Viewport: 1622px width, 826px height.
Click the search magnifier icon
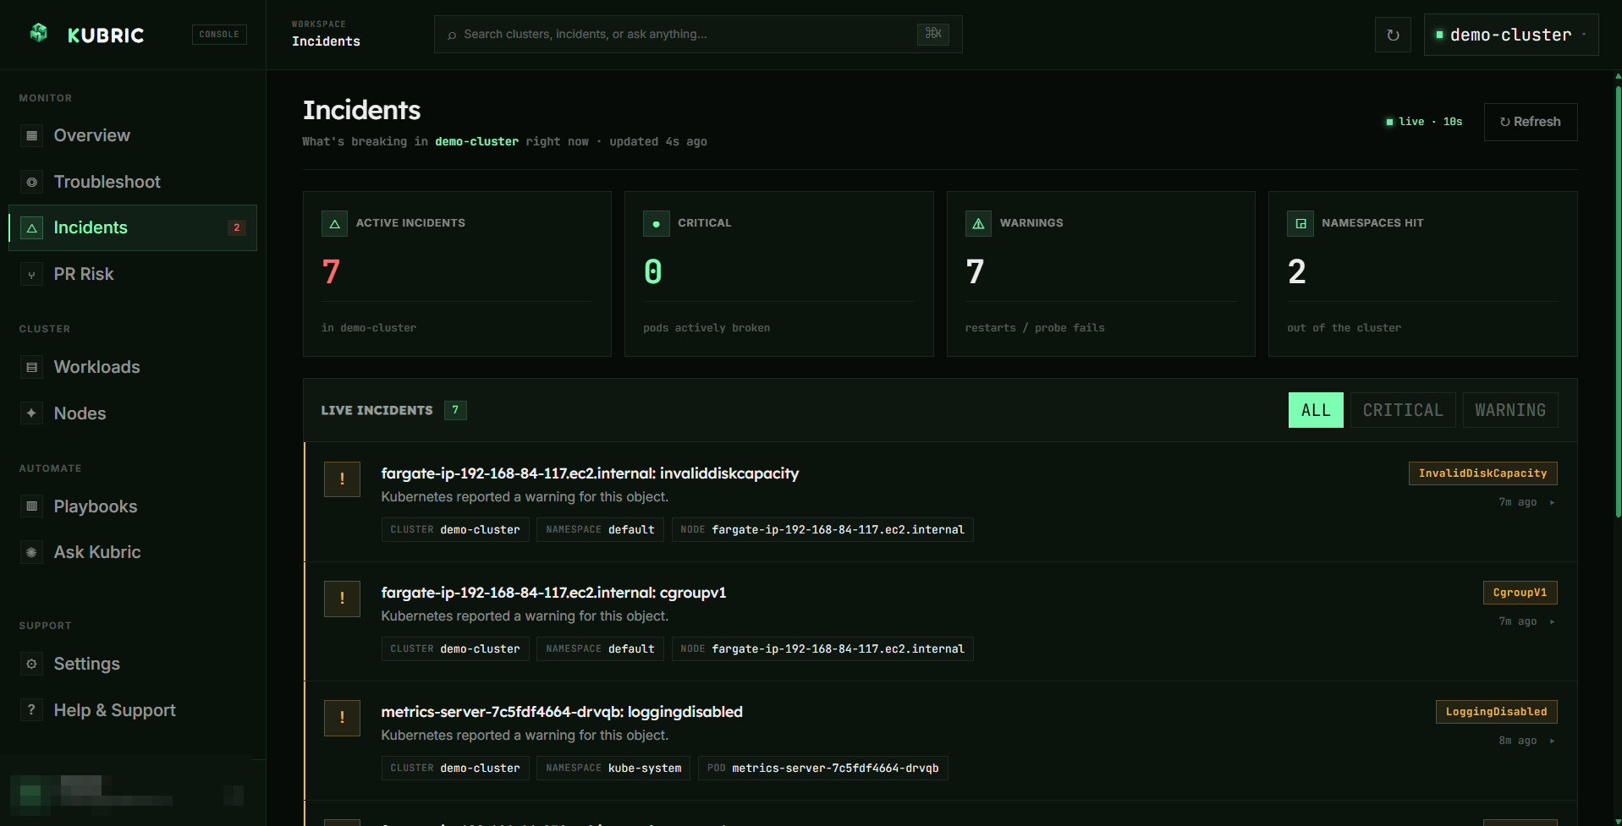point(452,35)
